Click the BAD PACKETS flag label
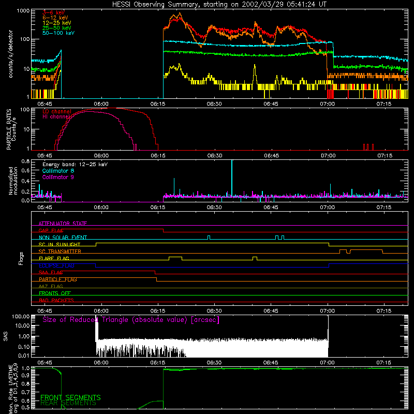This screenshot has height=414, width=414. point(56,300)
